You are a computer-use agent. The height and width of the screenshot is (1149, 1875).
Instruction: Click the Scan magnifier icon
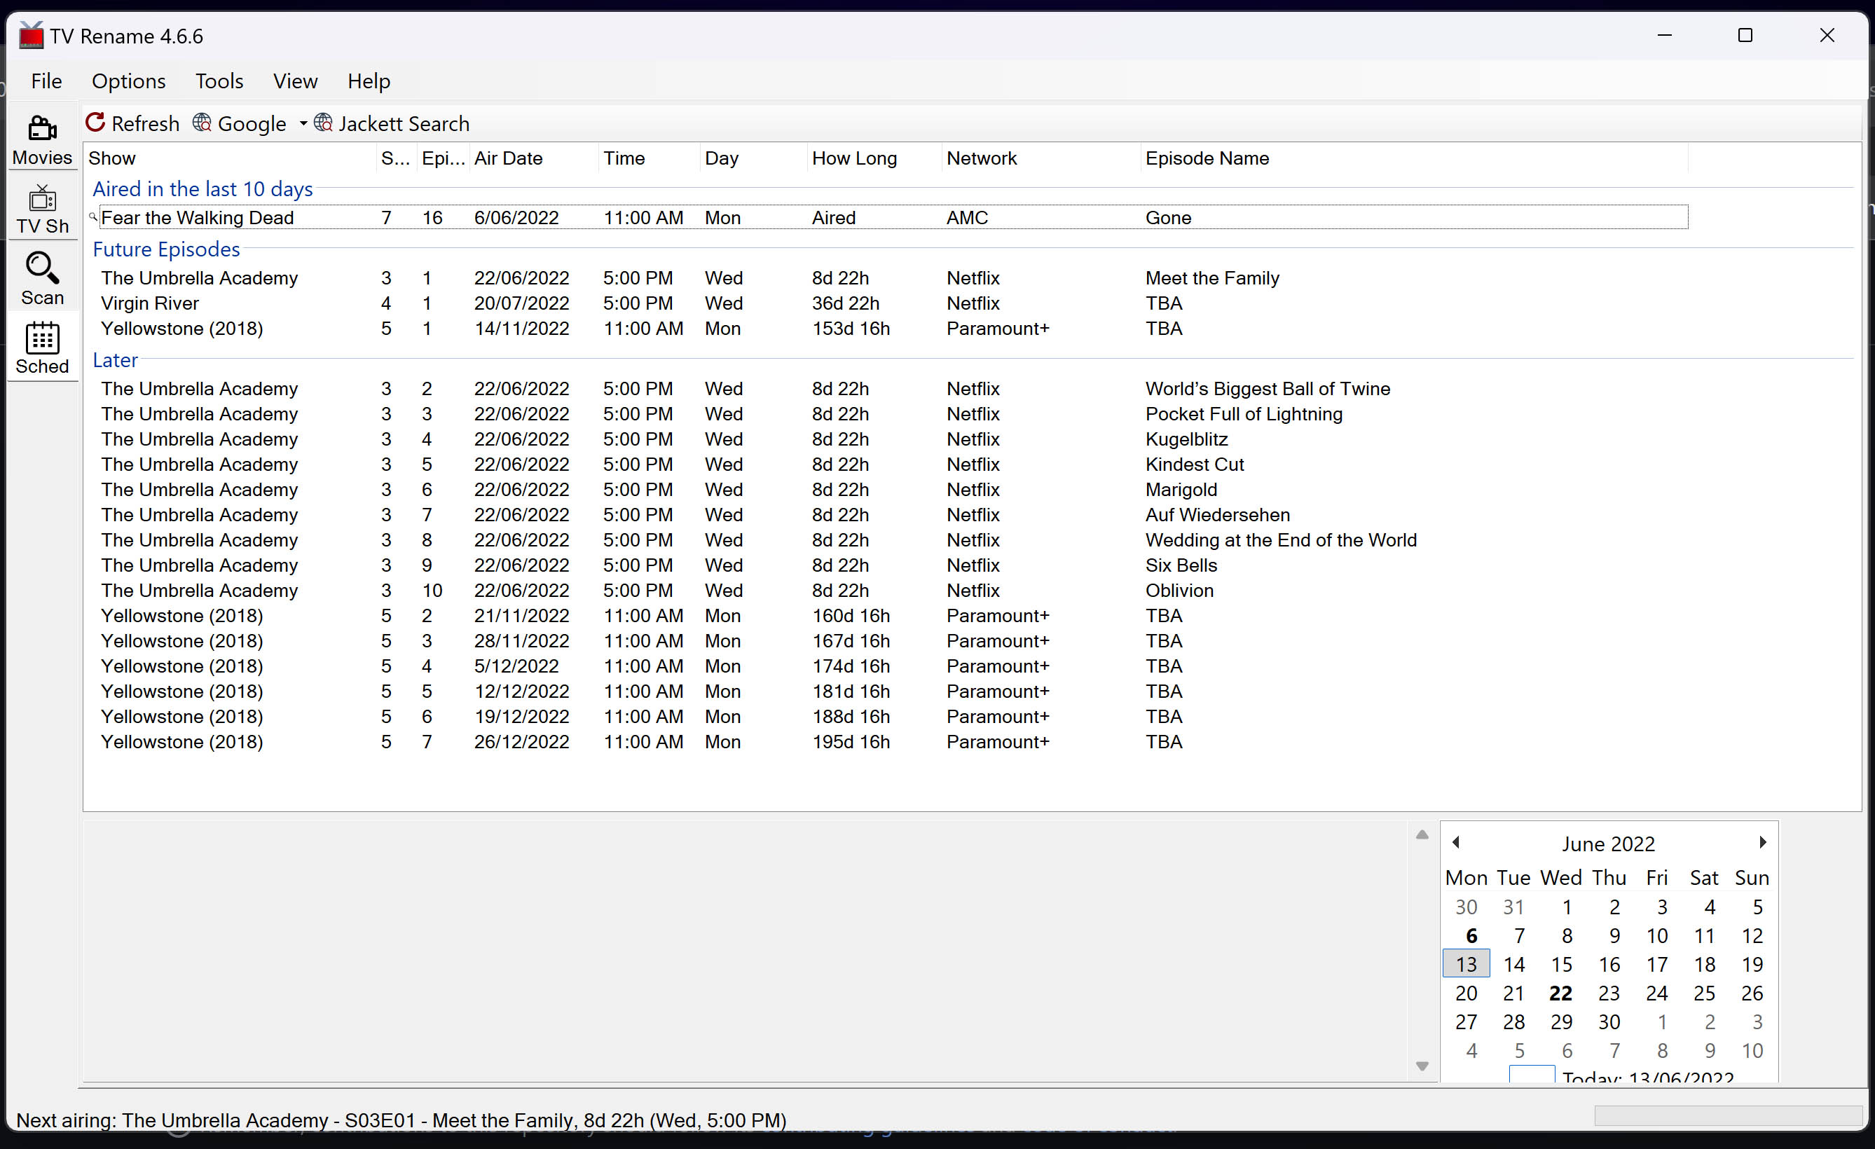coord(42,268)
